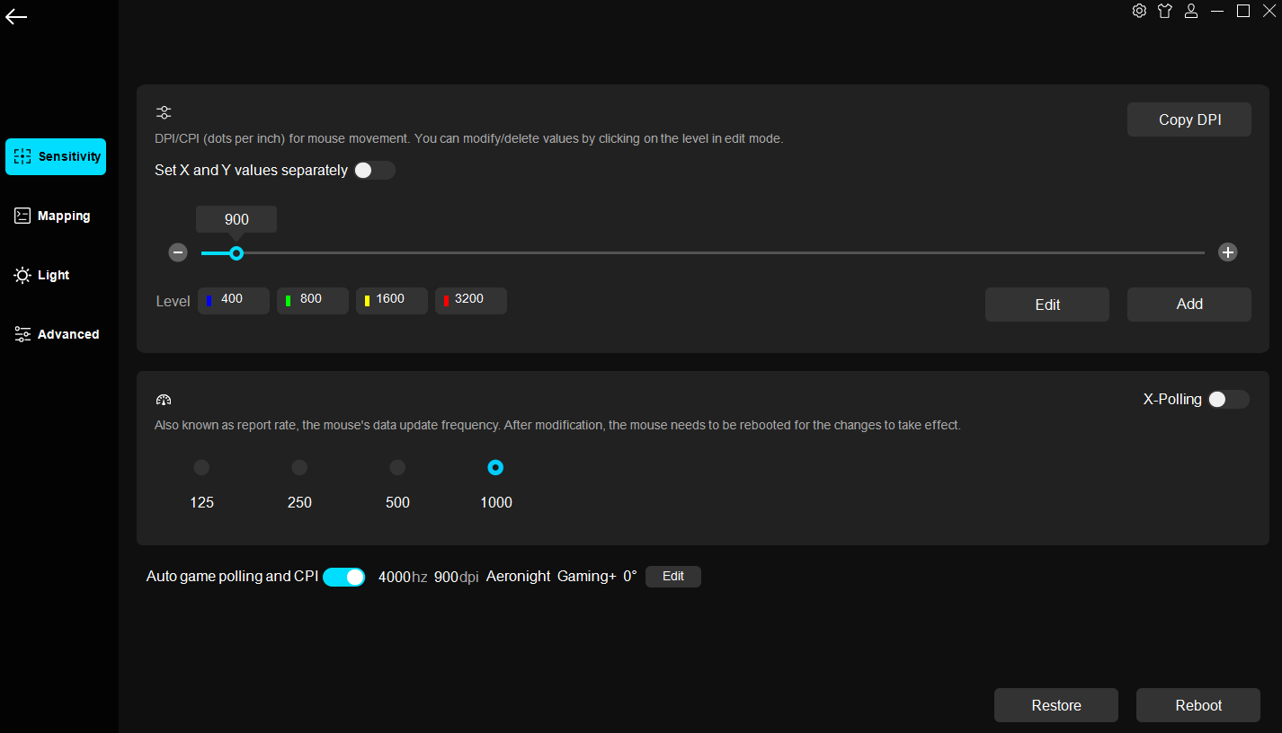Click the Gaming+ mode label
Screen dimensions: 1282x733
587,577
